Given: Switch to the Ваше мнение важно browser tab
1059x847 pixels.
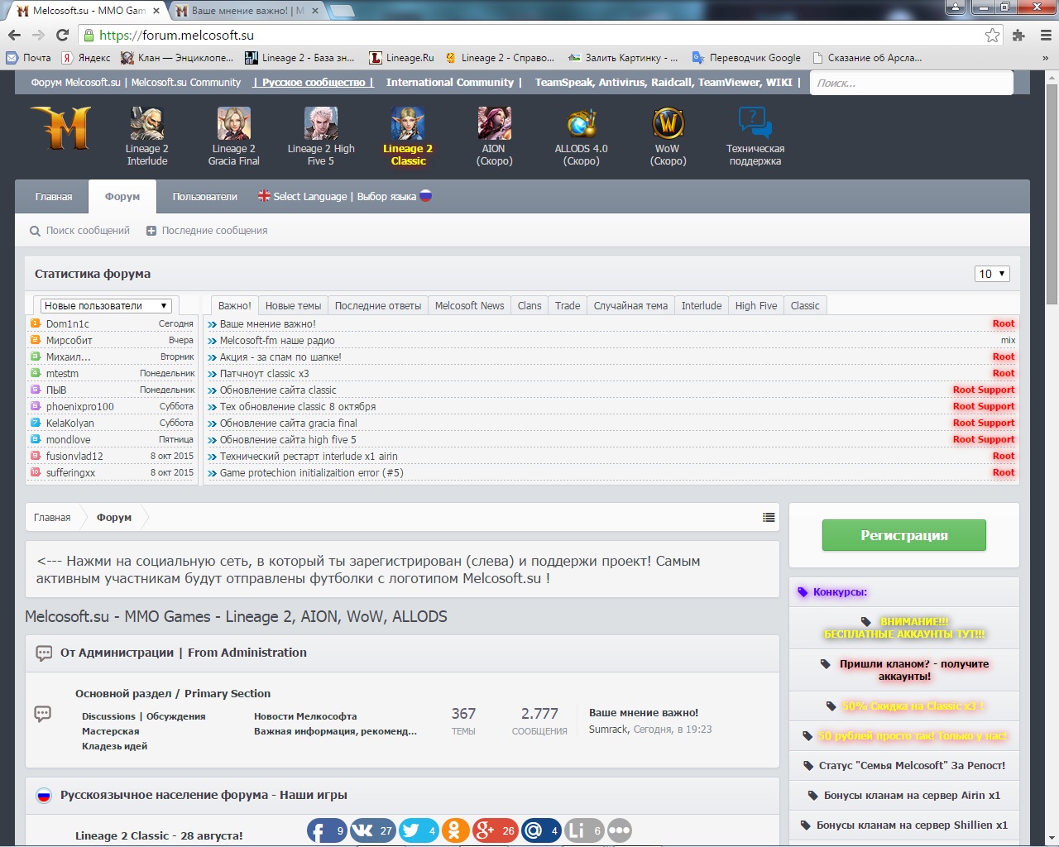Looking at the screenshot, I should (247, 11).
